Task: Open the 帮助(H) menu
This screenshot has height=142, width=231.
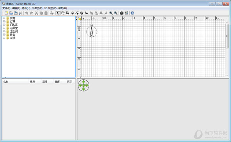Action: point(62,8)
